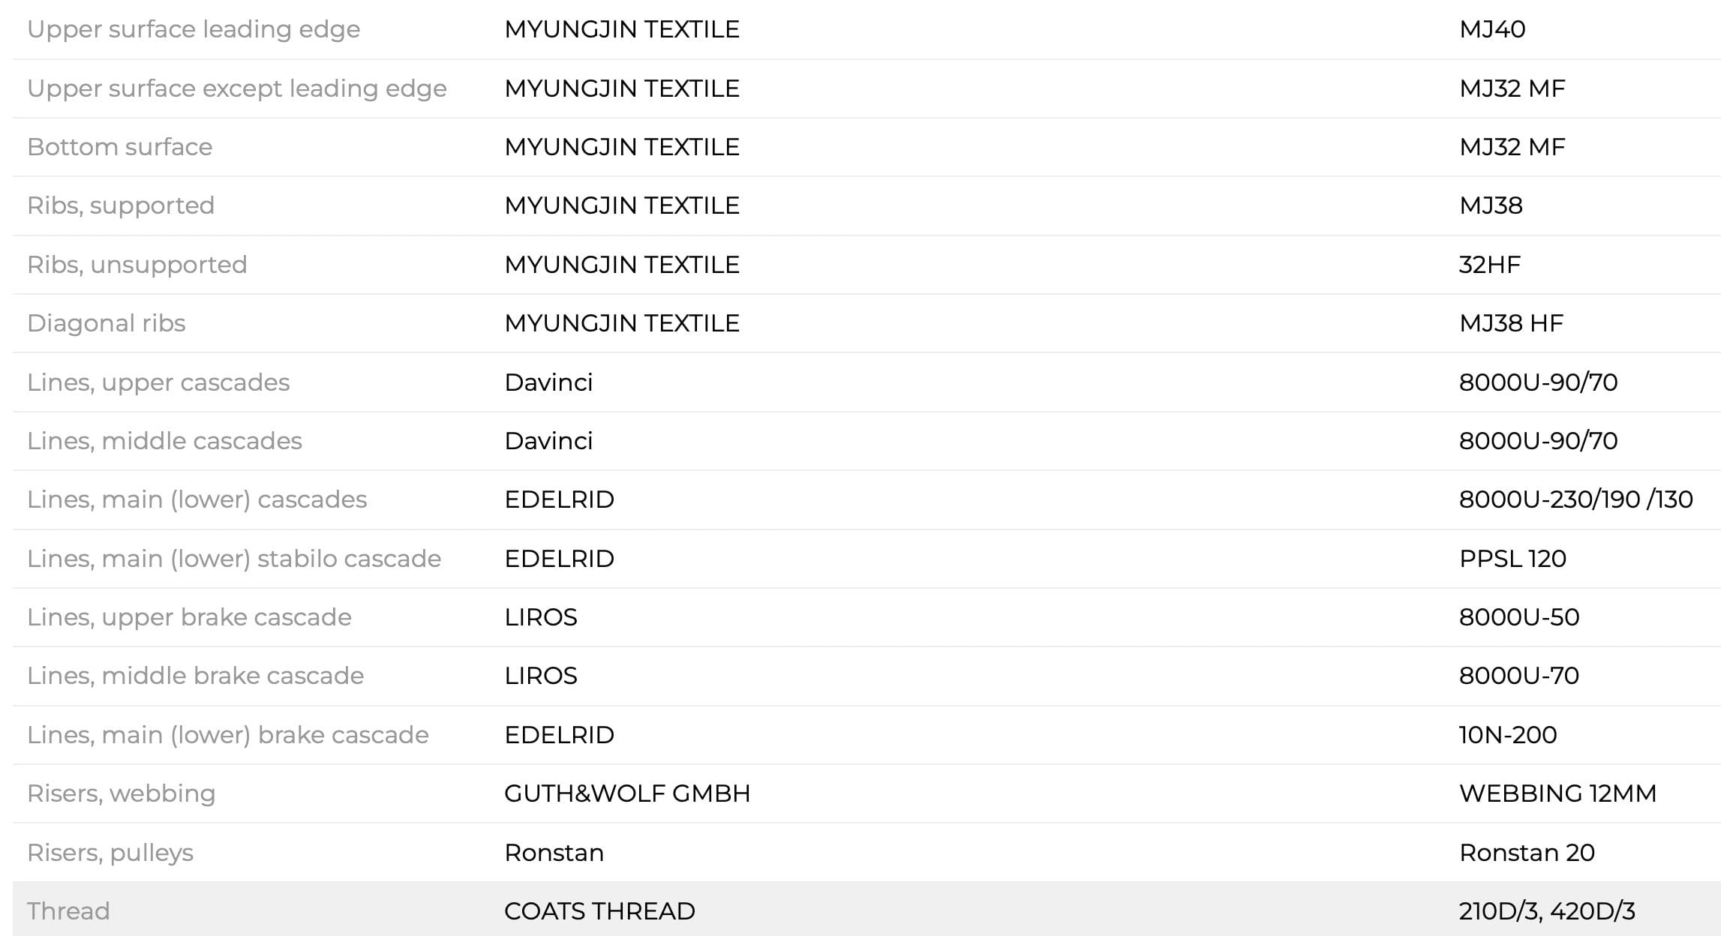Select the WEBBING 12MM value
Image resolution: width=1721 pixels, height=936 pixels.
[x=1557, y=793]
